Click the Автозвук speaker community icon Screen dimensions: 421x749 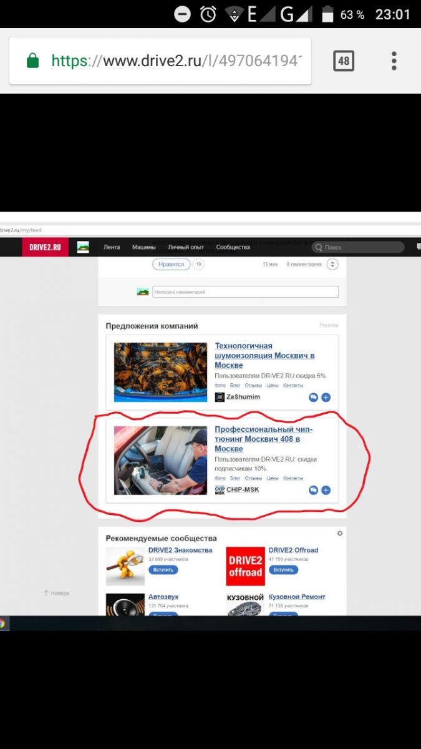(125, 604)
